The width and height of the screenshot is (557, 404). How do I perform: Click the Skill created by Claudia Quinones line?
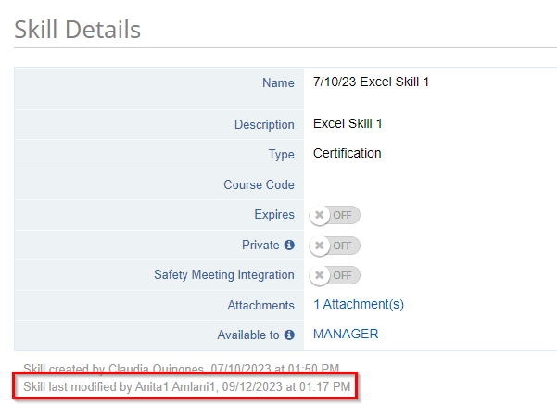pyautogui.click(x=180, y=368)
